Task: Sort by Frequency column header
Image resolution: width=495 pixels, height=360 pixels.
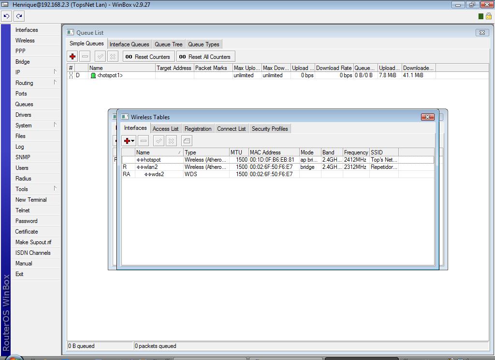Action: coord(356,152)
